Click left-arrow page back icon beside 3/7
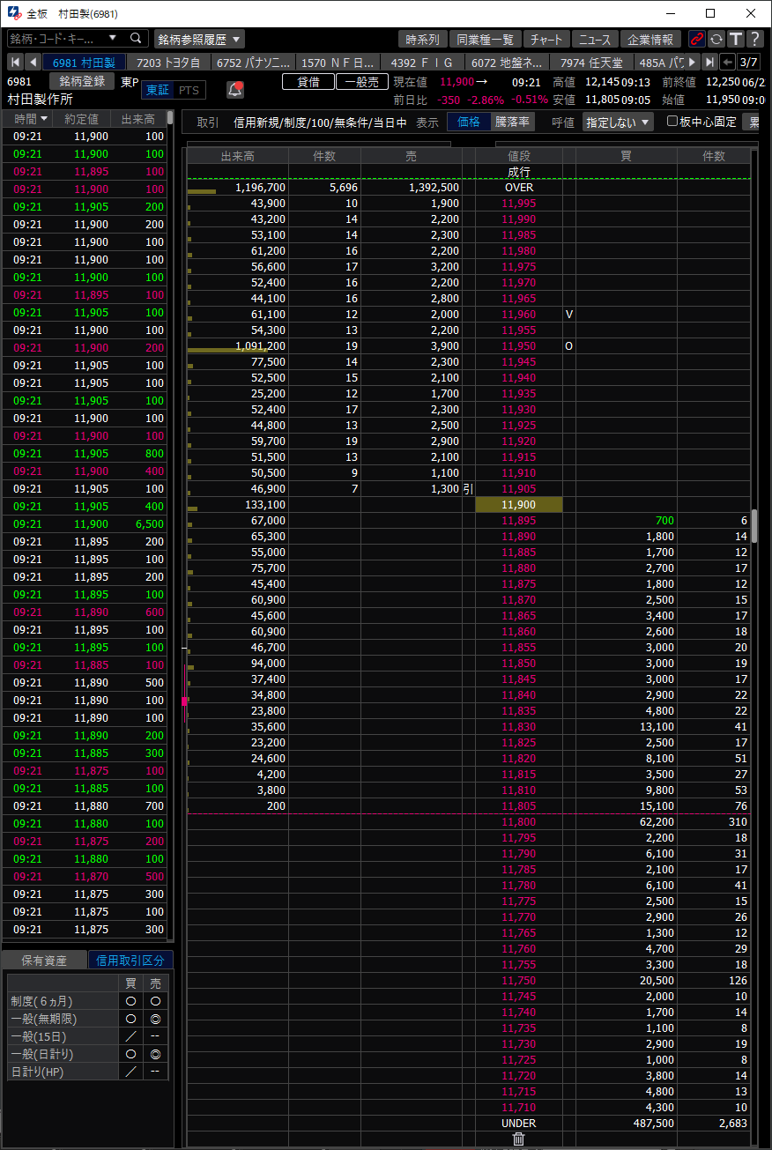Viewport: 772px width, 1150px height. pyautogui.click(x=727, y=62)
